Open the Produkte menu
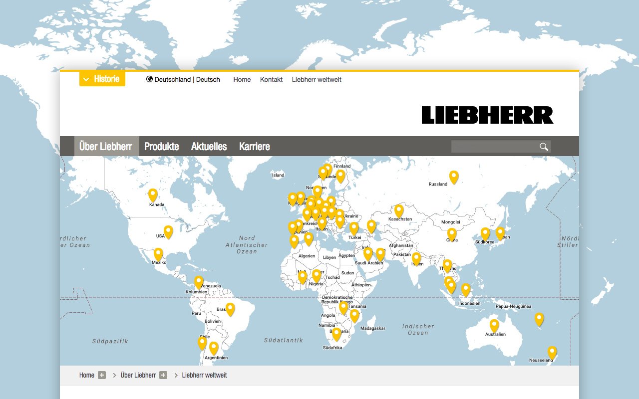This screenshot has height=399, width=639. 162,146
